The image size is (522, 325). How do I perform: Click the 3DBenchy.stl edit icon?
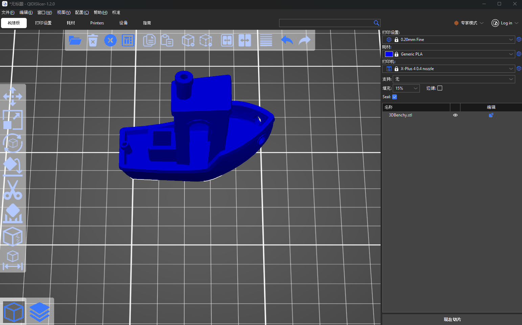coord(491,115)
